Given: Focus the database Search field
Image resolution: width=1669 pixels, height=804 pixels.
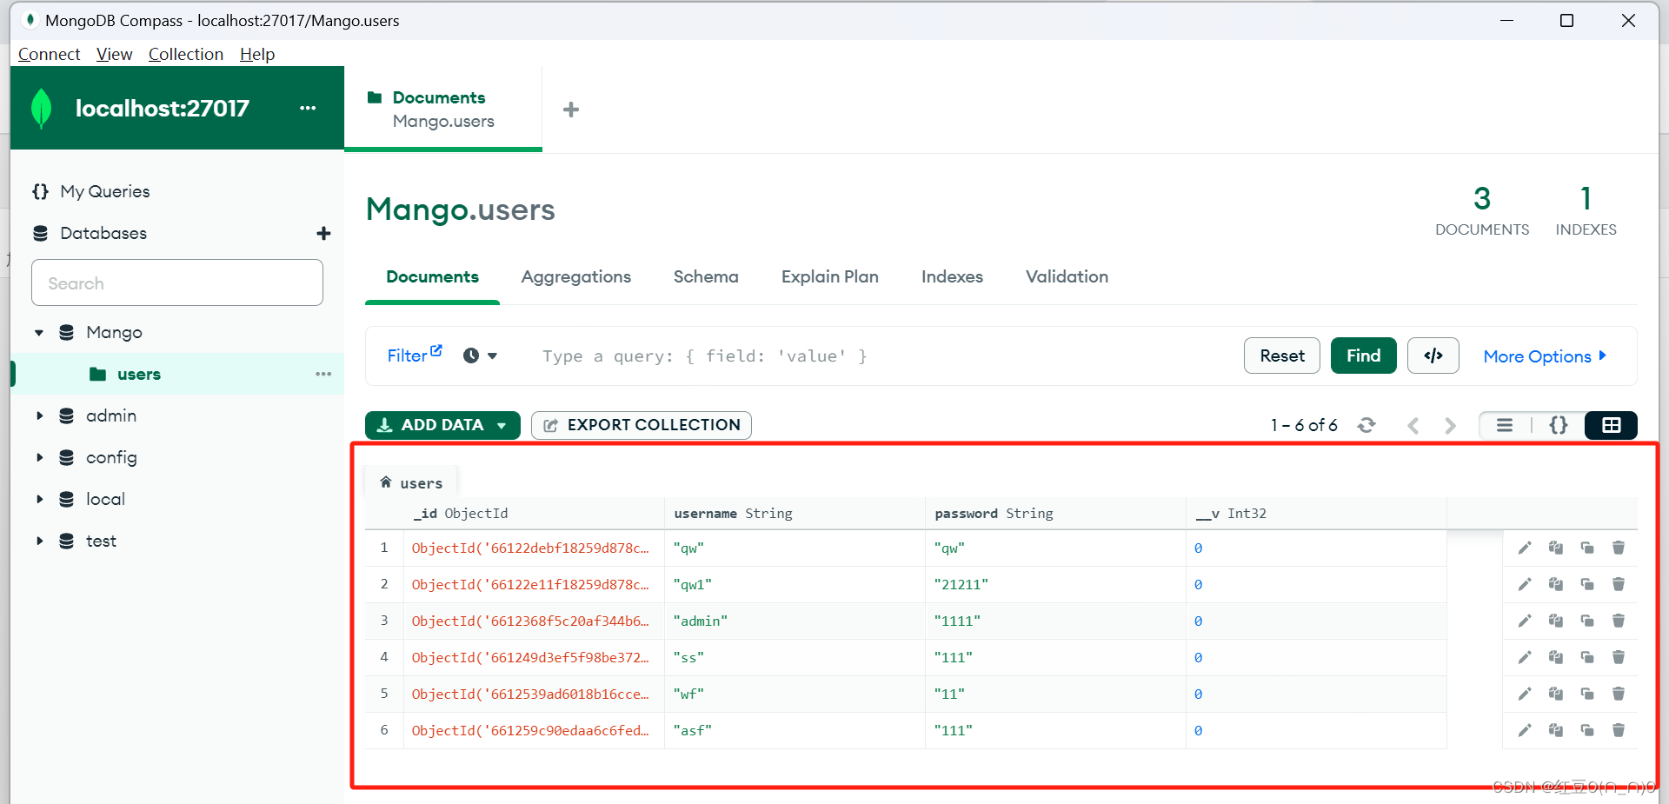Looking at the screenshot, I should (x=177, y=282).
